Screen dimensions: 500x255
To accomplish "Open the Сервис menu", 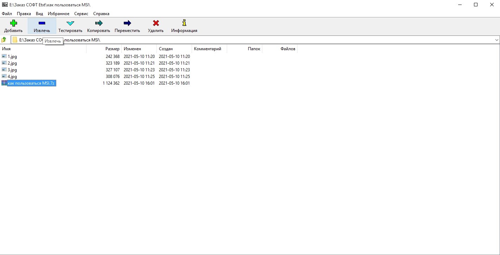I will click(81, 14).
